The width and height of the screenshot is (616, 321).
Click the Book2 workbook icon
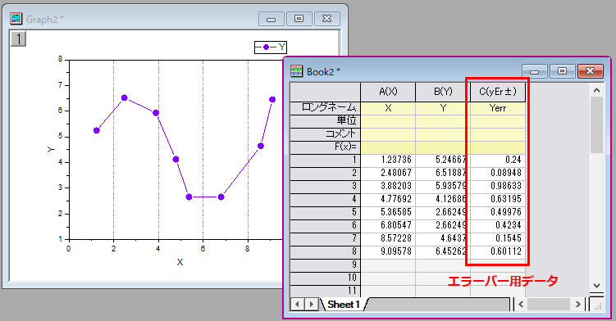pos(297,71)
